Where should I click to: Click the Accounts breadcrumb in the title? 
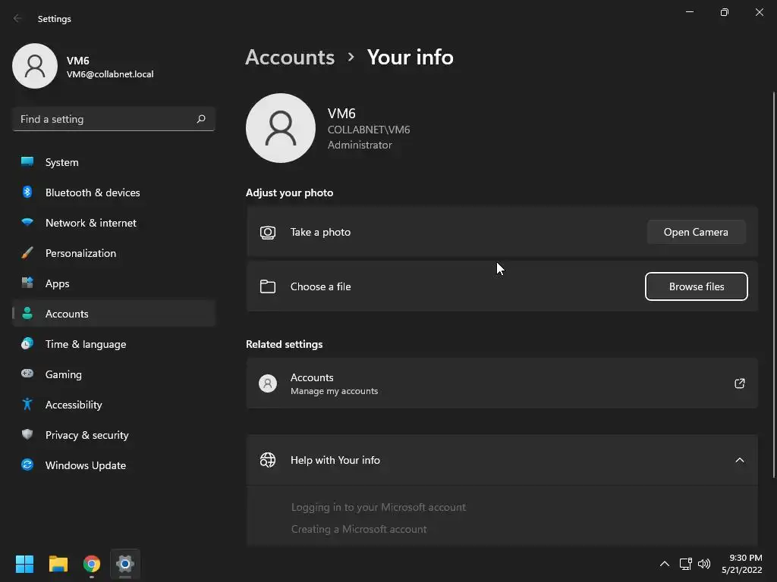290,58
